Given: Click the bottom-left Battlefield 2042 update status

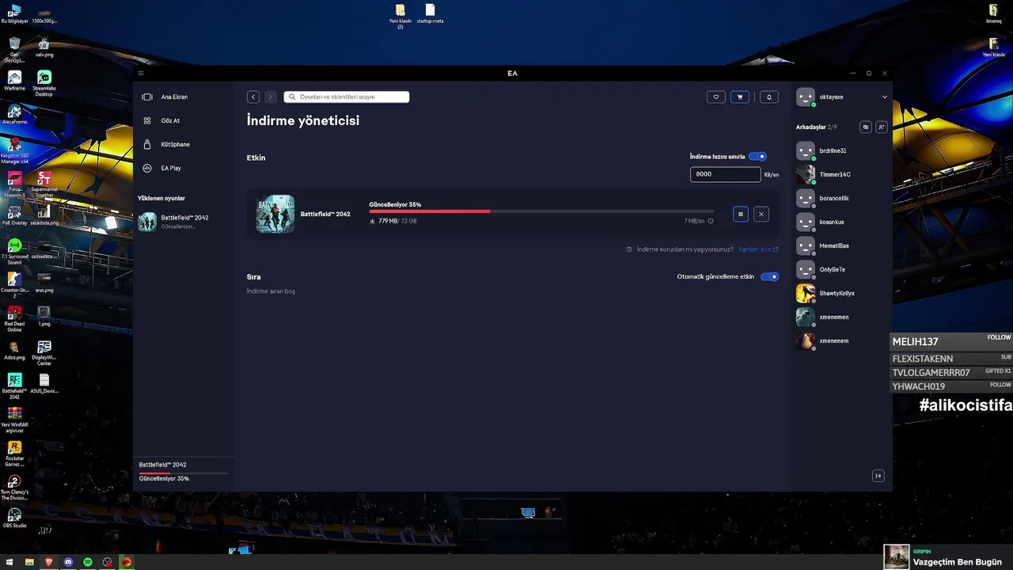Looking at the screenshot, I should (183, 472).
